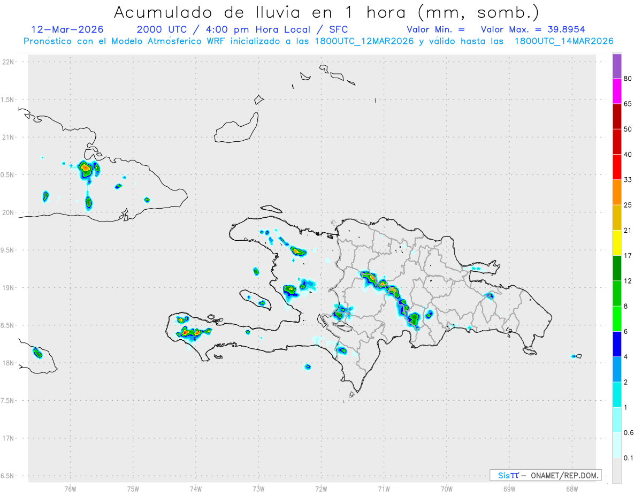Choose the bright red swatch between 33 and 40

coord(617,167)
